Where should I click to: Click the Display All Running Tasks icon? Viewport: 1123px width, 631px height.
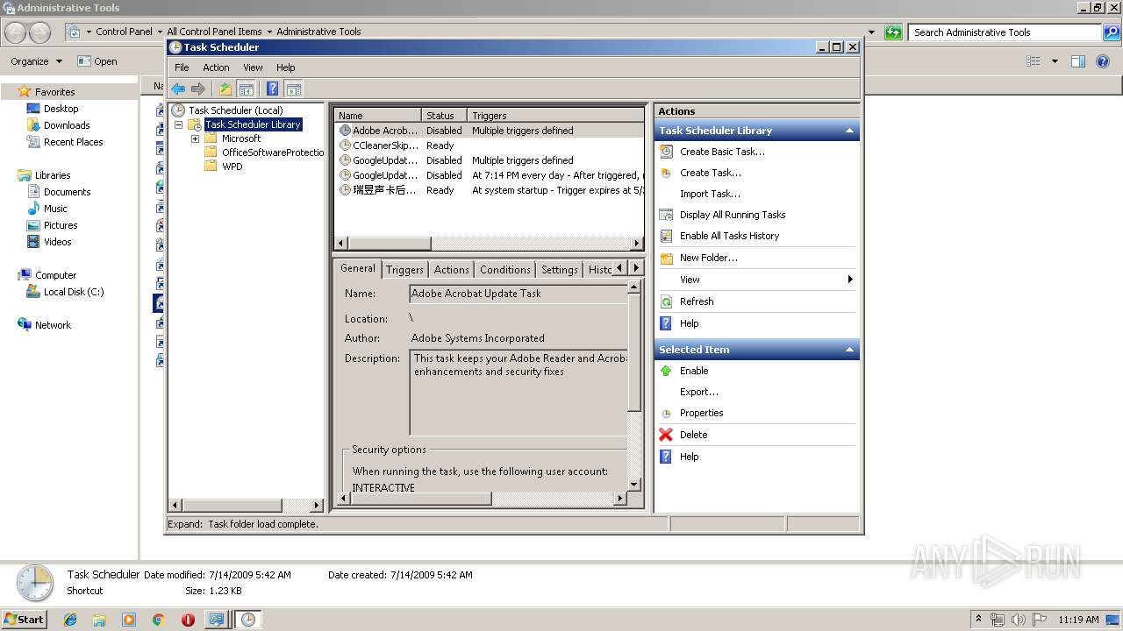click(x=667, y=215)
